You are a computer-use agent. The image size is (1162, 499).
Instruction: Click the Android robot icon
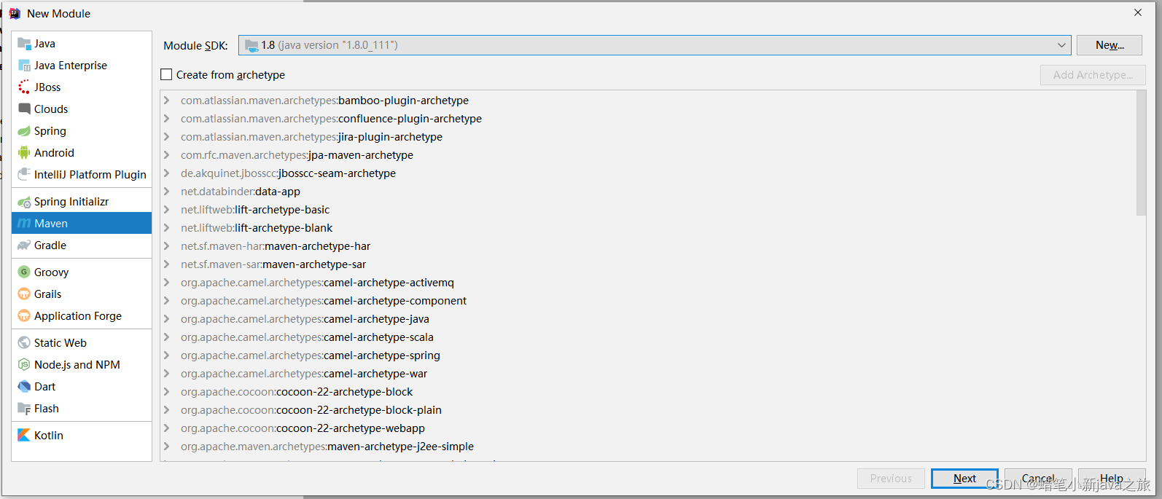(x=24, y=153)
